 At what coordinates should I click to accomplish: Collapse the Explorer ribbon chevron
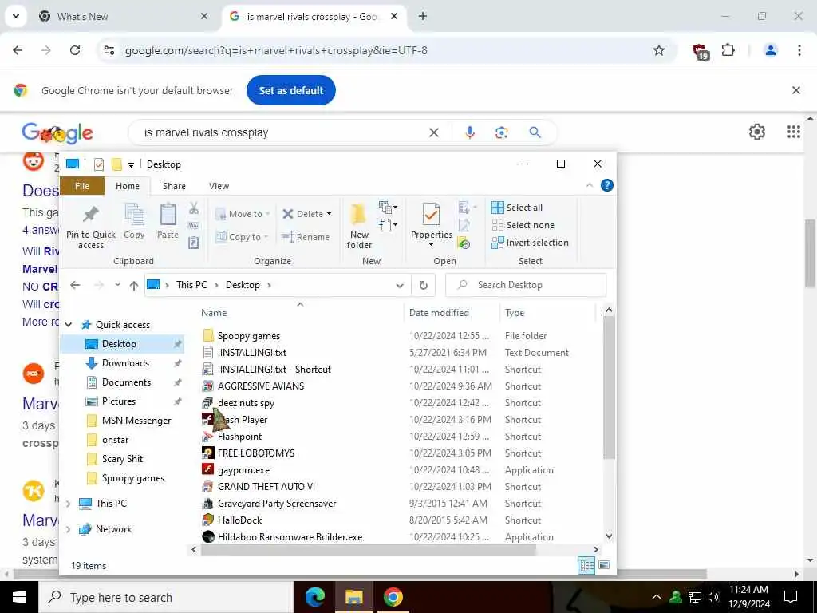pos(590,185)
